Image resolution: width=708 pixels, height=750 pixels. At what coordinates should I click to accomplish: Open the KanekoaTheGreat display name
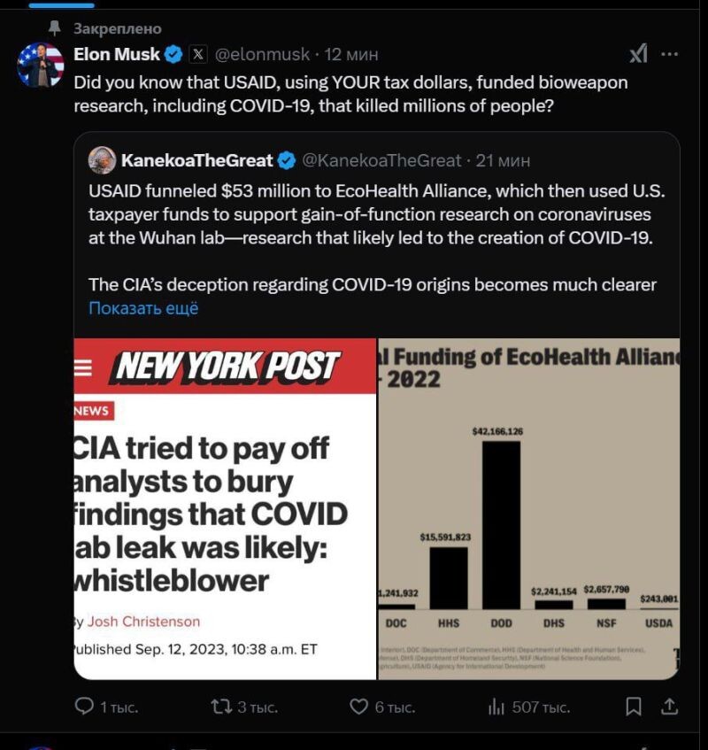click(197, 160)
